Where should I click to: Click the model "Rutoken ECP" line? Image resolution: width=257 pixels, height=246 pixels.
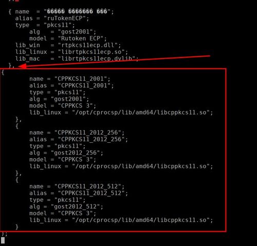pos(68,39)
